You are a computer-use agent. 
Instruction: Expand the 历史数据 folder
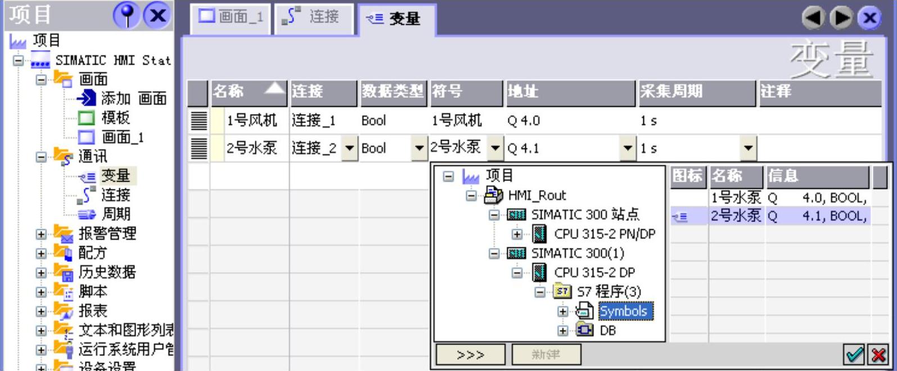pos(41,273)
